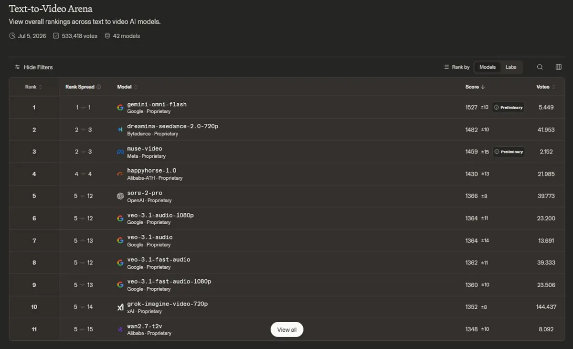Click the Hide Filters button
Screen dimensions: 573x349
pos(33,67)
